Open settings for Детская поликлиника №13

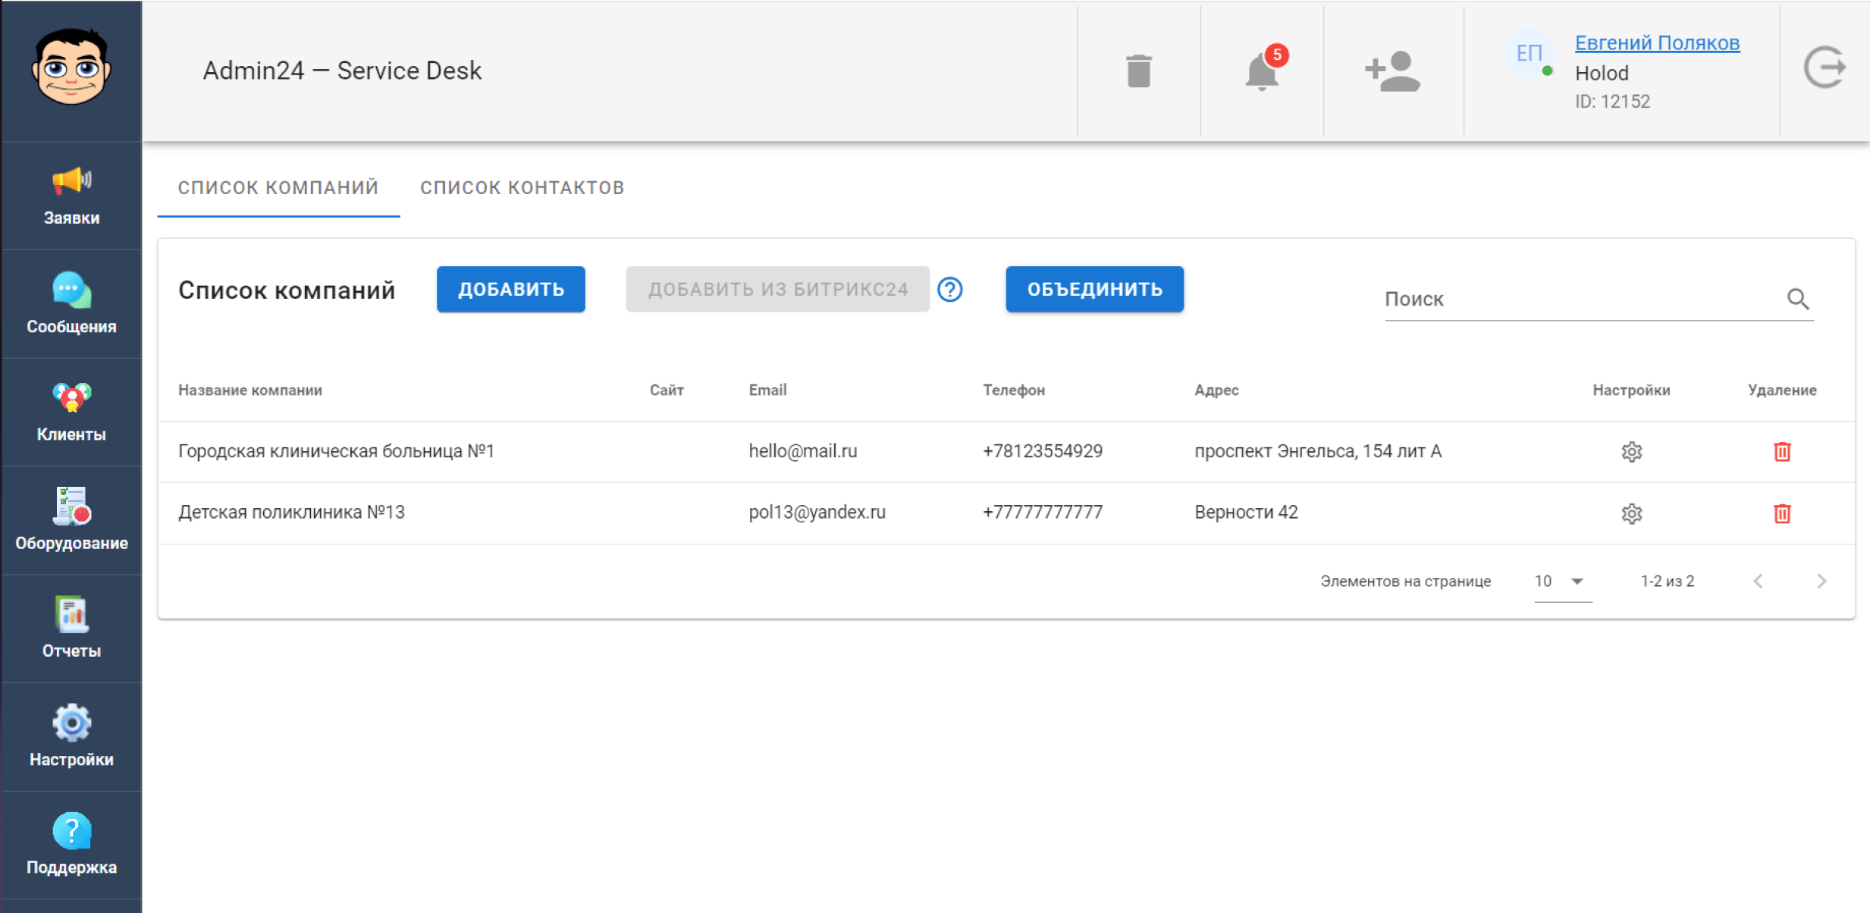tap(1631, 513)
